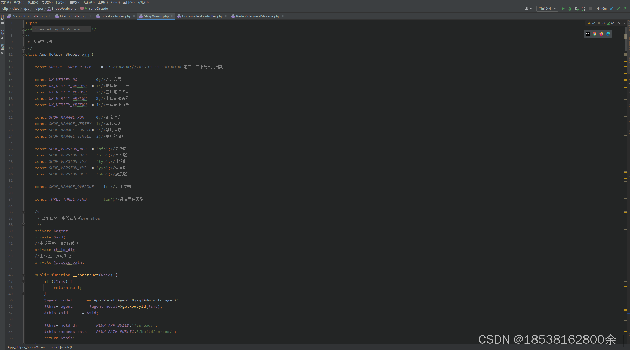Click the Git push arrow icon
This screenshot has width=630, height=350.
tap(625, 9)
